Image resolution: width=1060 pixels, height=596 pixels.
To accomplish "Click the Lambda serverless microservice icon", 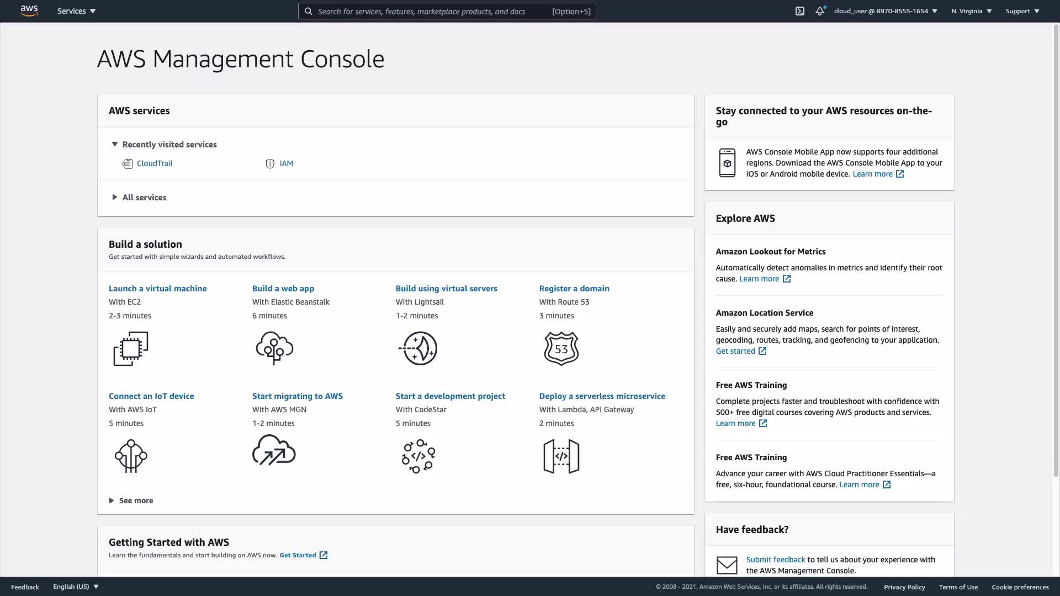I will [x=561, y=456].
